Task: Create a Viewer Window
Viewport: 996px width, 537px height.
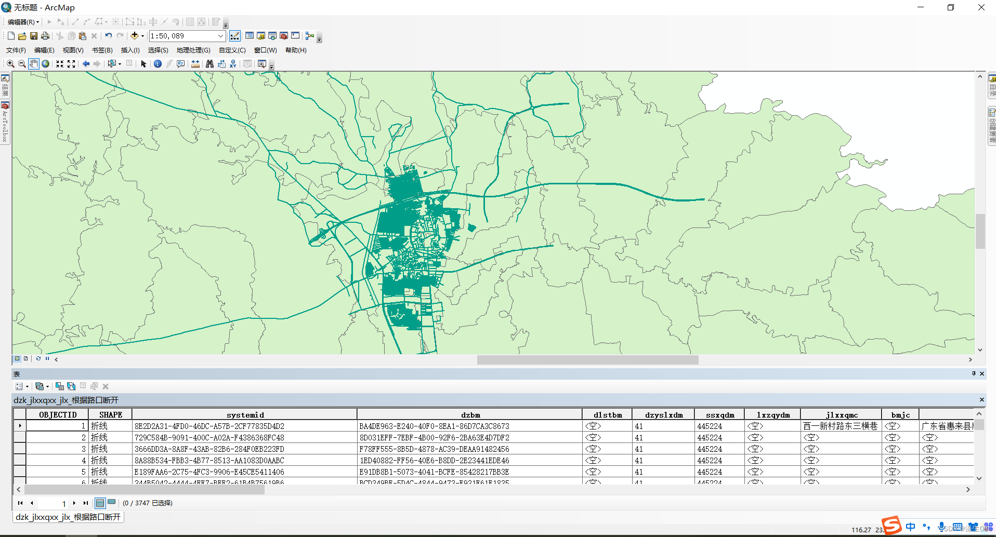Action: [262, 63]
